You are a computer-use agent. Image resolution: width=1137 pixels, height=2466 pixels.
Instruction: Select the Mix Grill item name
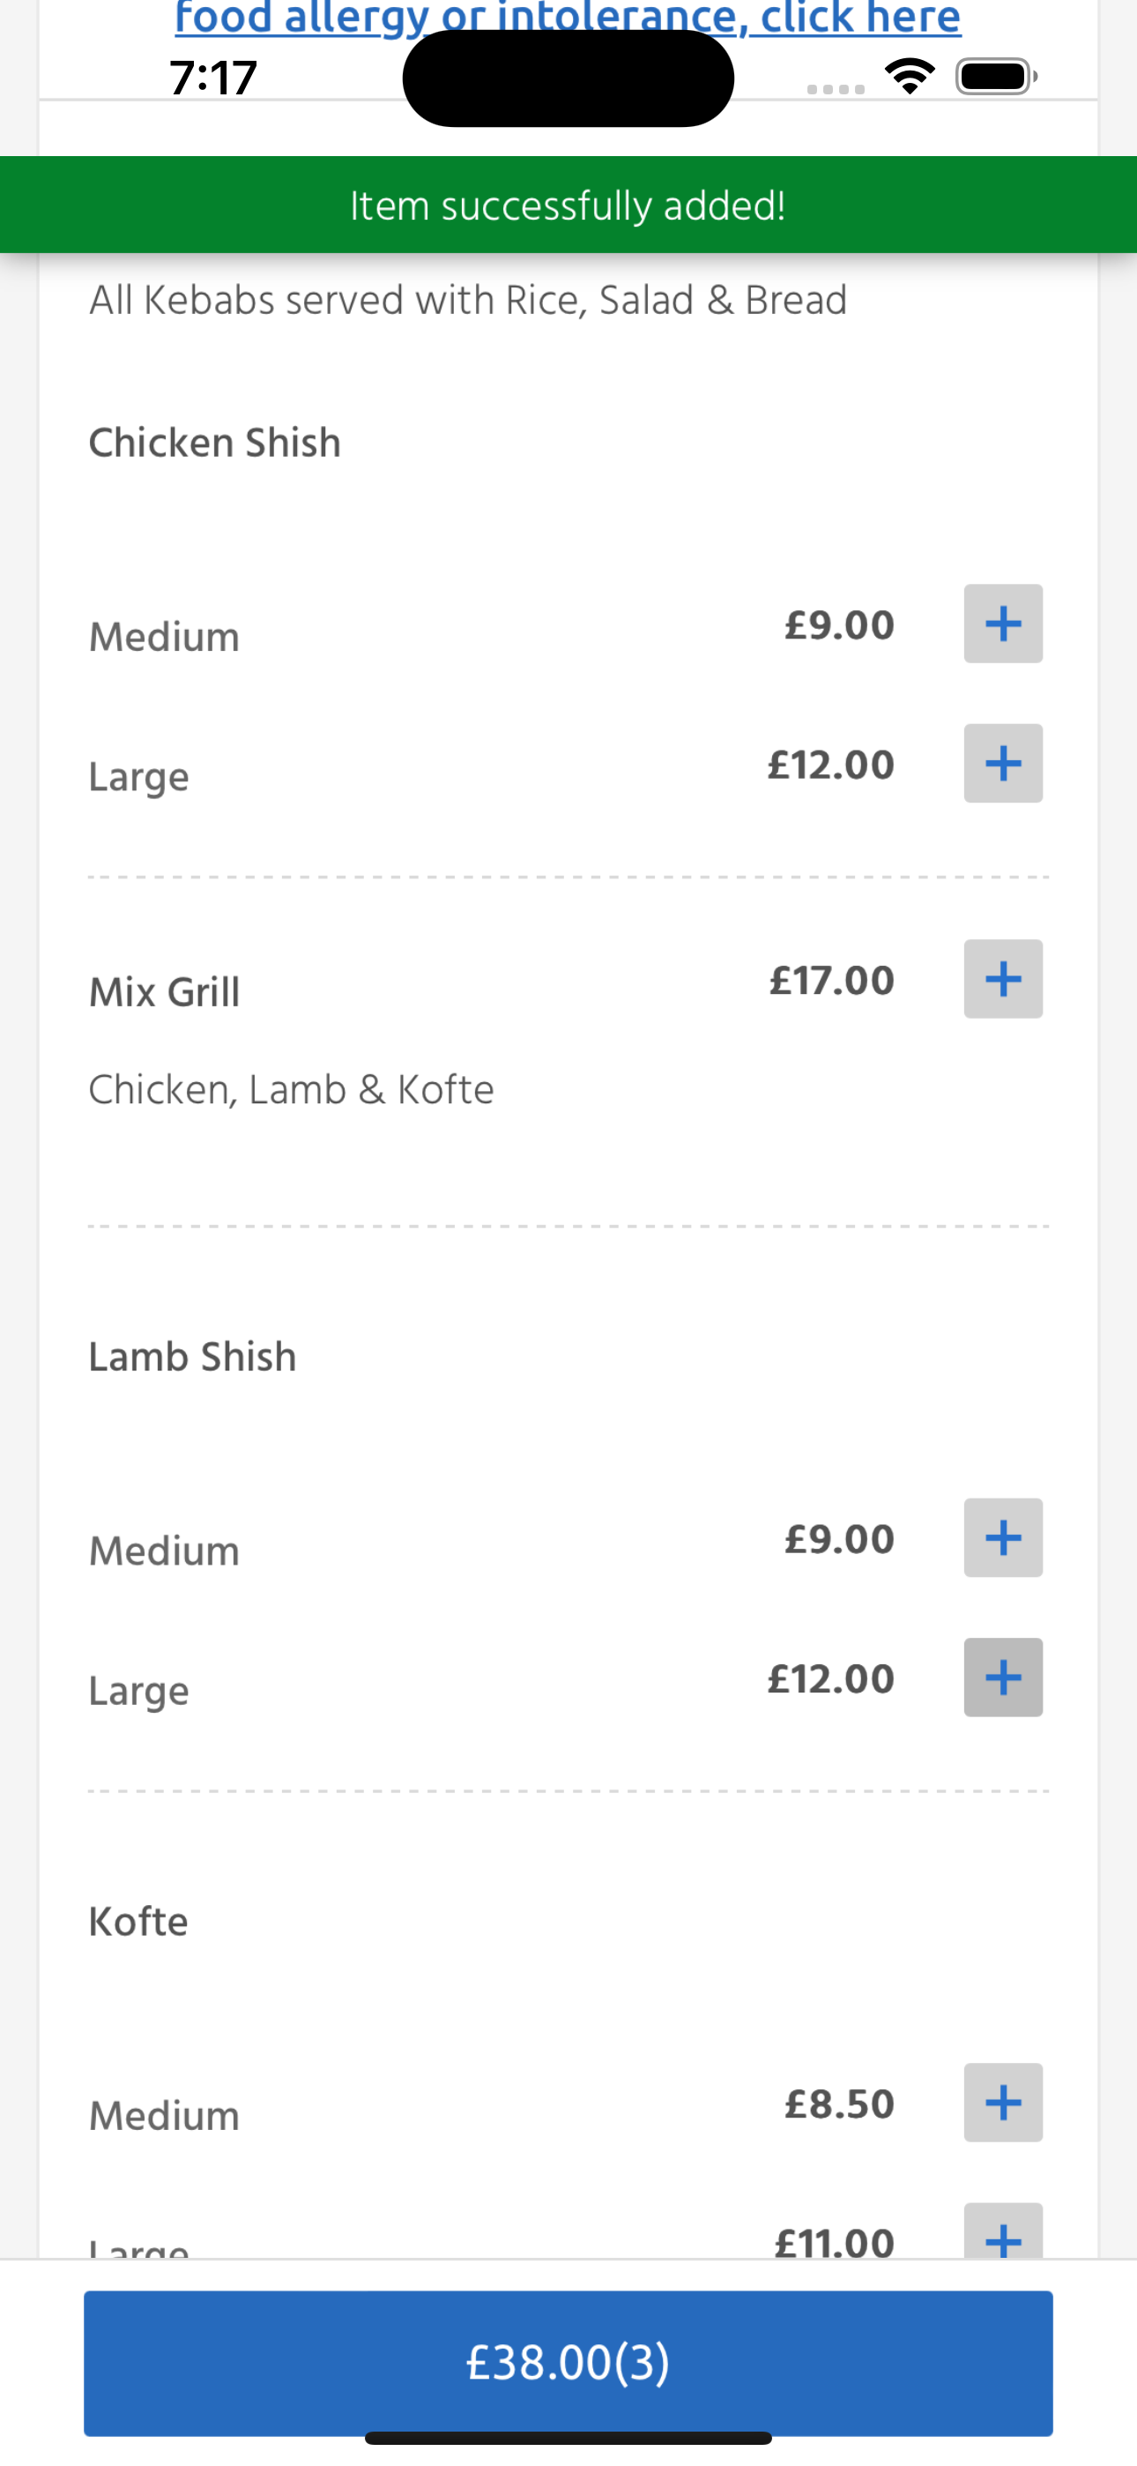click(x=165, y=991)
